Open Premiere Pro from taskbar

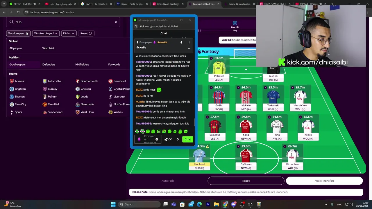(x=208, y=204)
